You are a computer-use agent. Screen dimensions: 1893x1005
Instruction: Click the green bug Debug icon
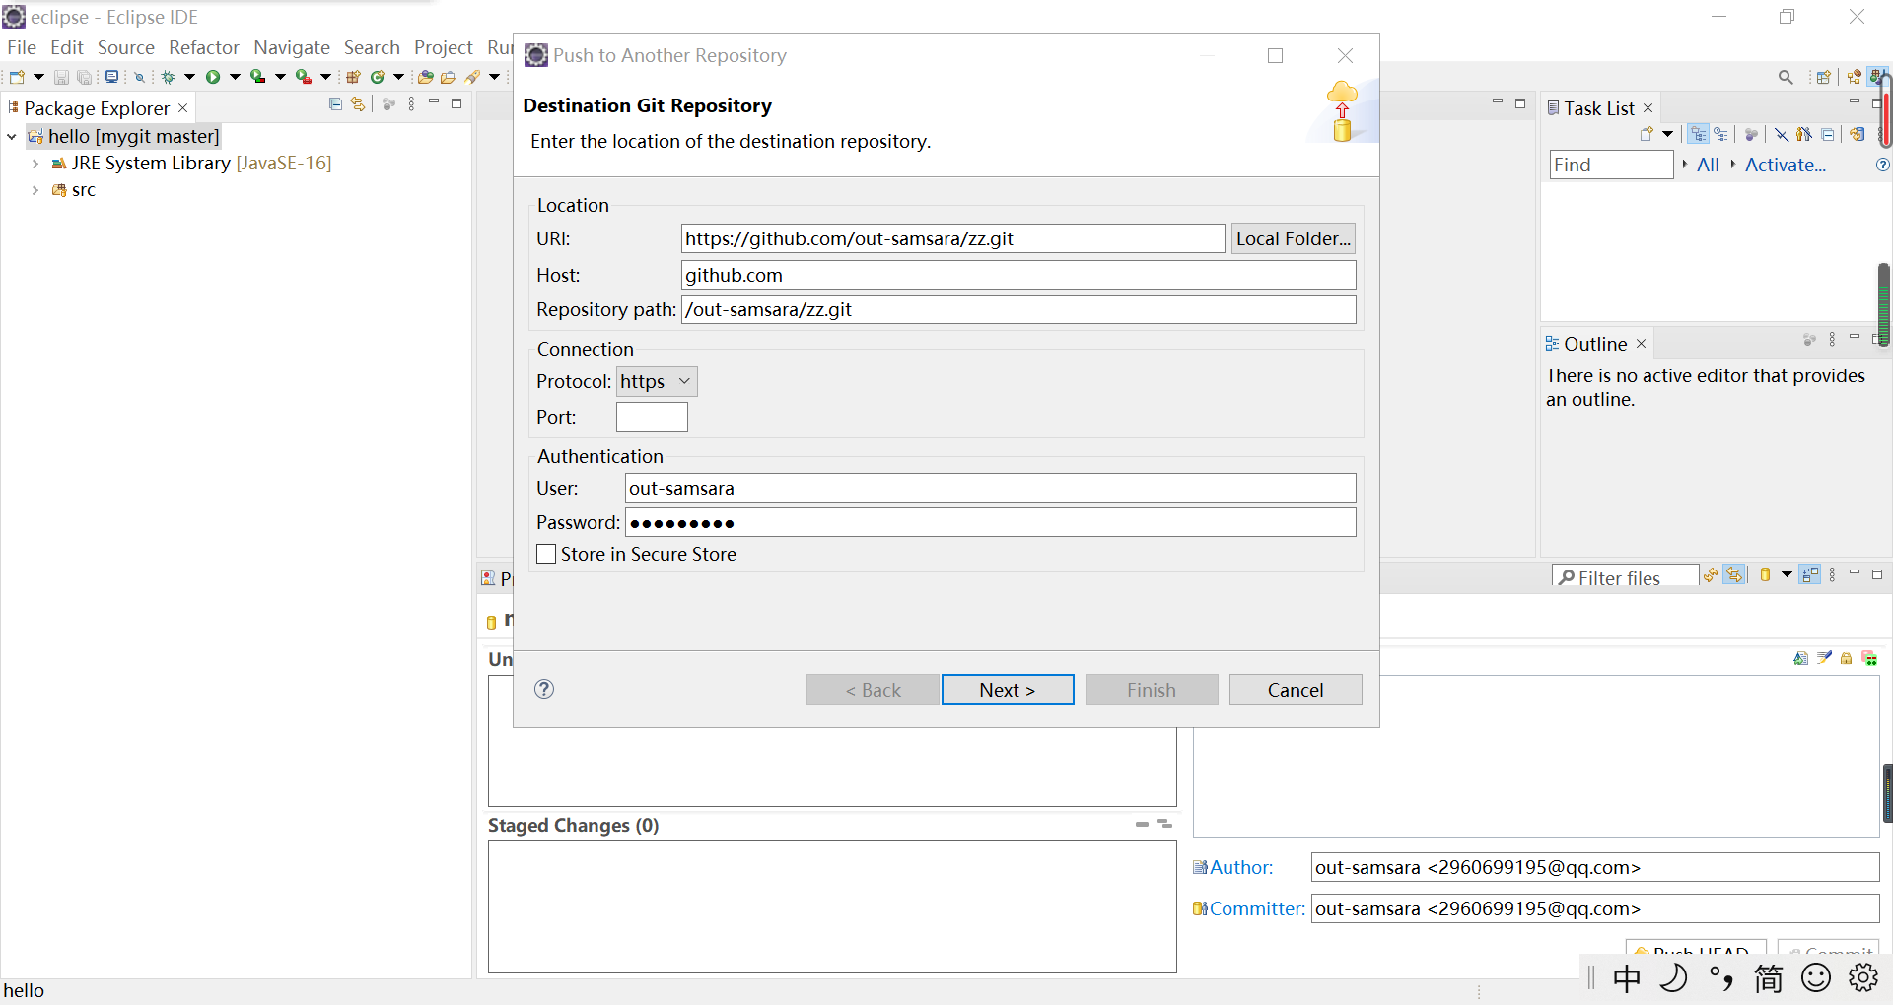(169, 77)
